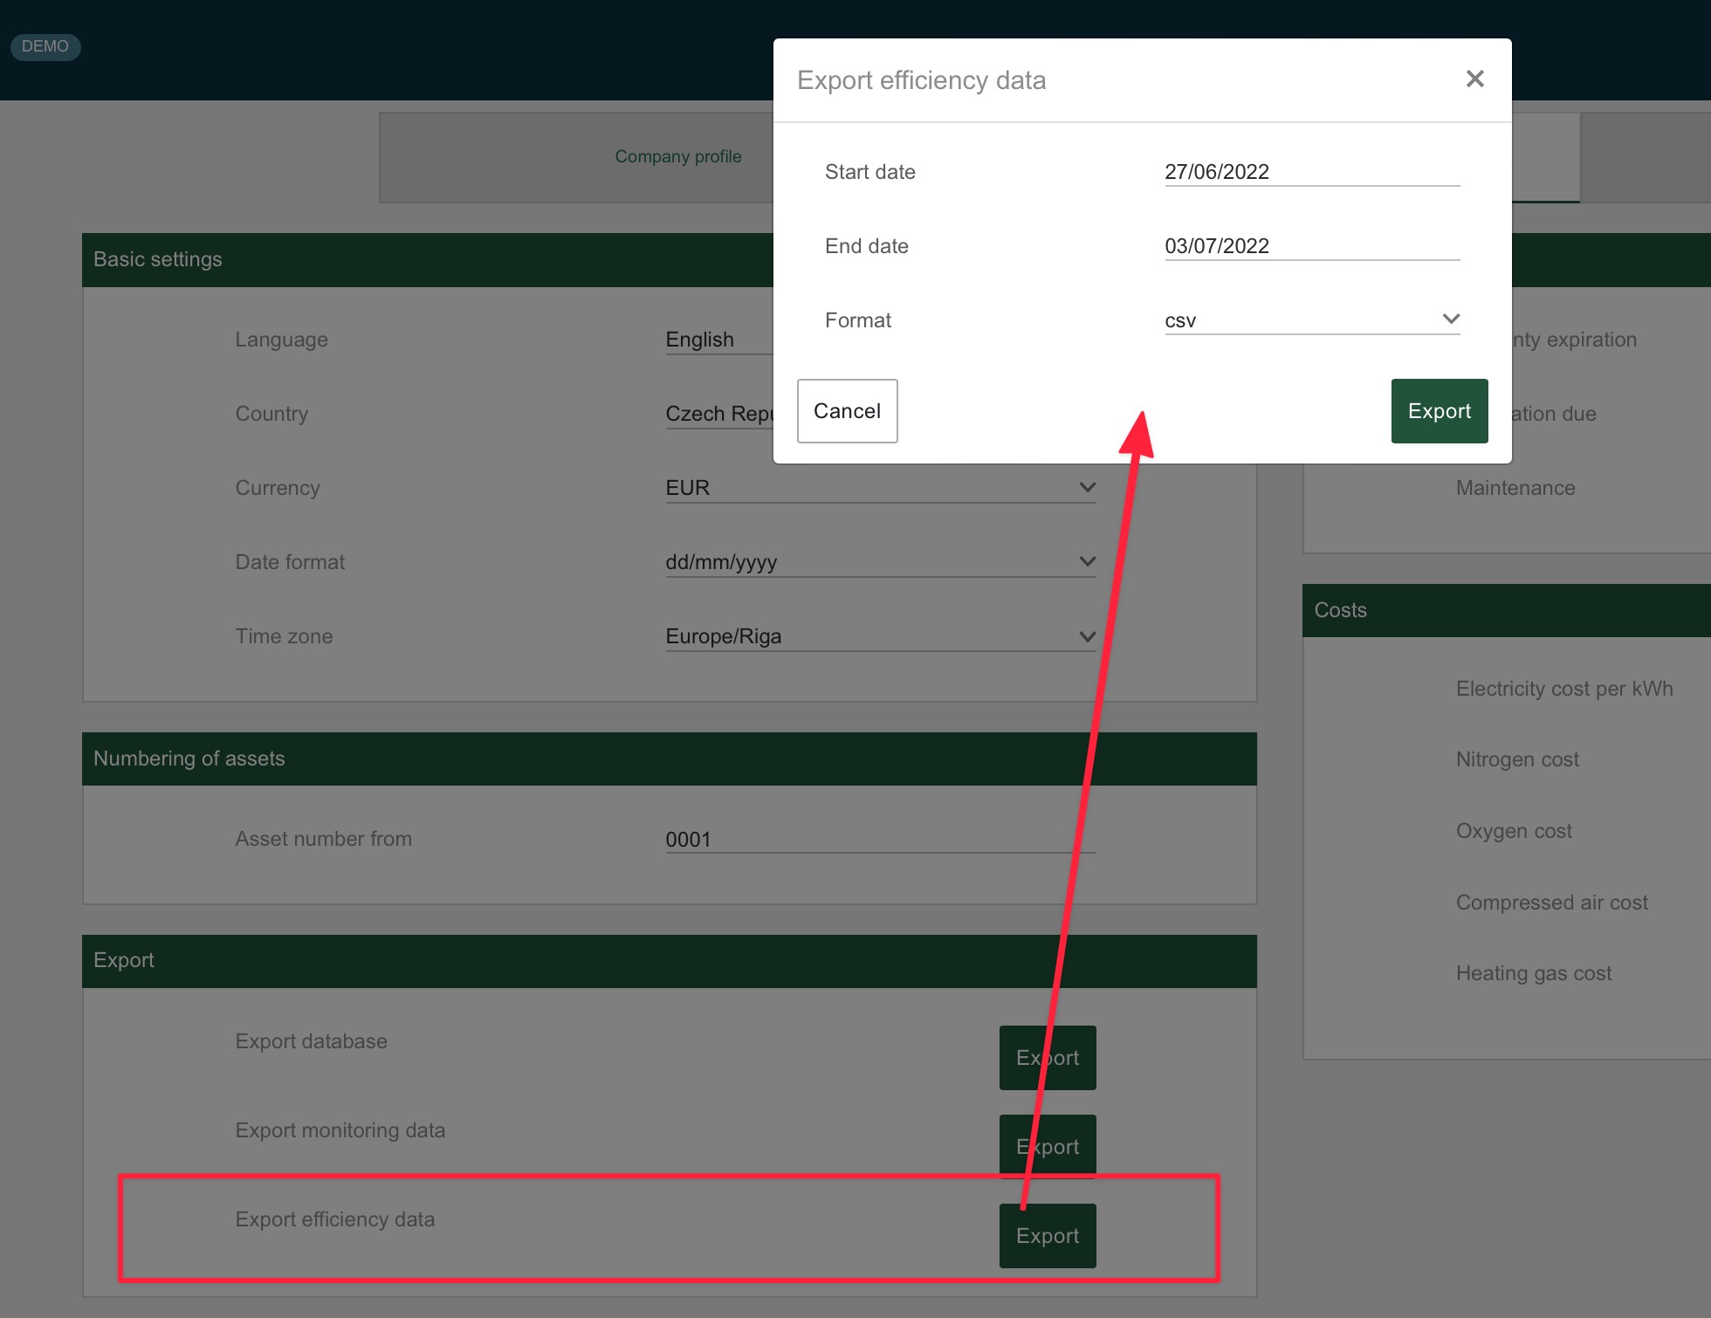This screenshot has width=1711, height=1318.
Task: Click the Language English field
Action: click(x=716, y=340)
